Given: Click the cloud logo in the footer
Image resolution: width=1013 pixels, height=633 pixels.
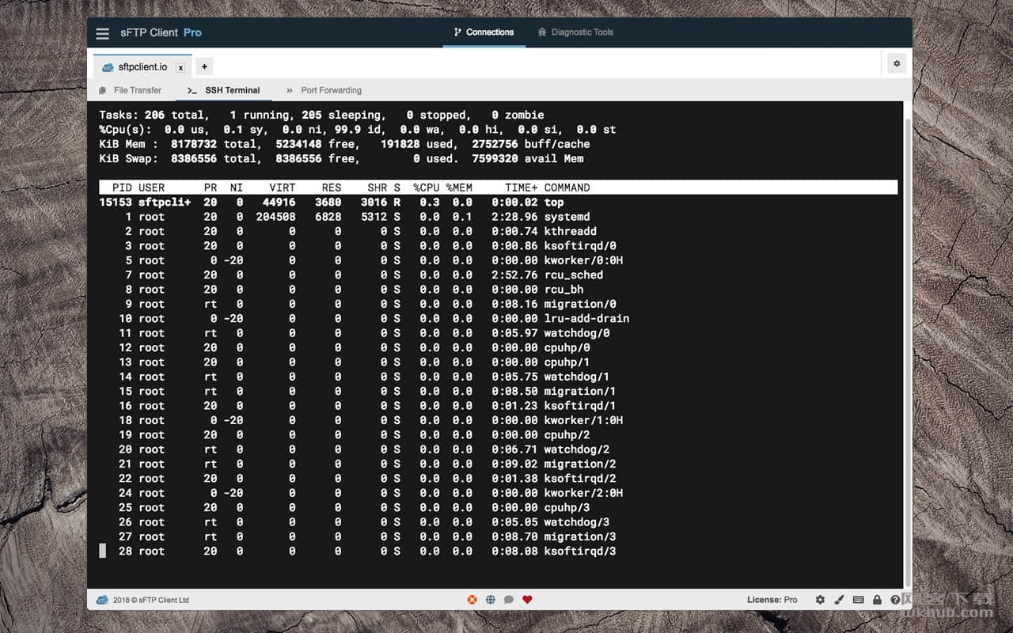Looking at the screenshot, I should [102, 600].
